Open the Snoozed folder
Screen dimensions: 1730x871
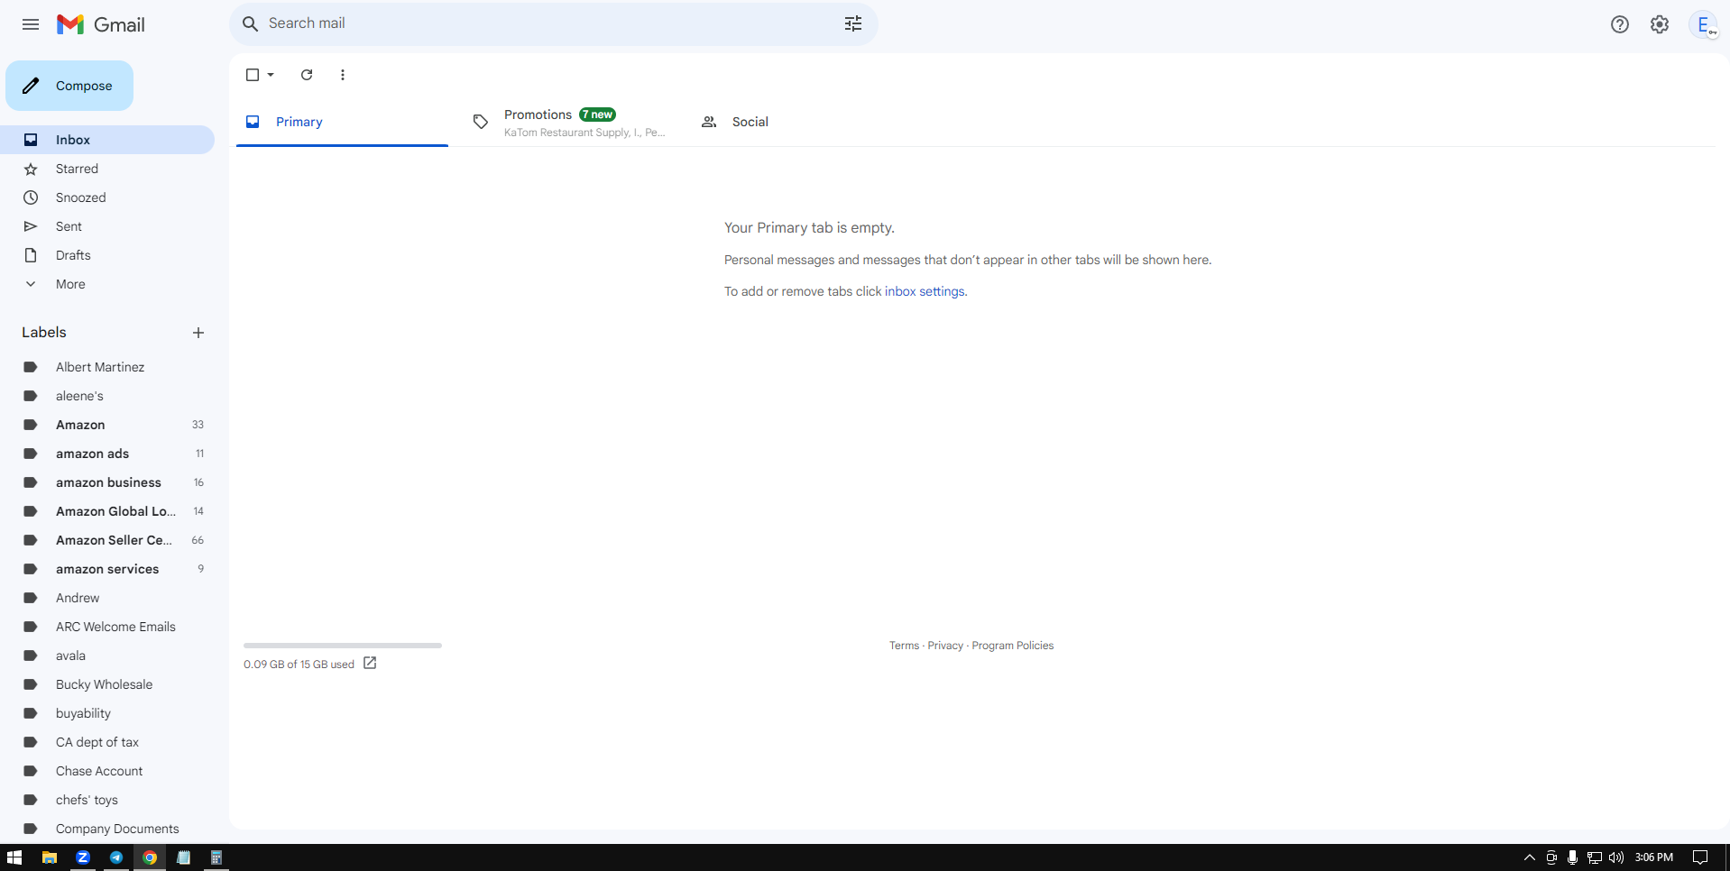coord(107,197)
